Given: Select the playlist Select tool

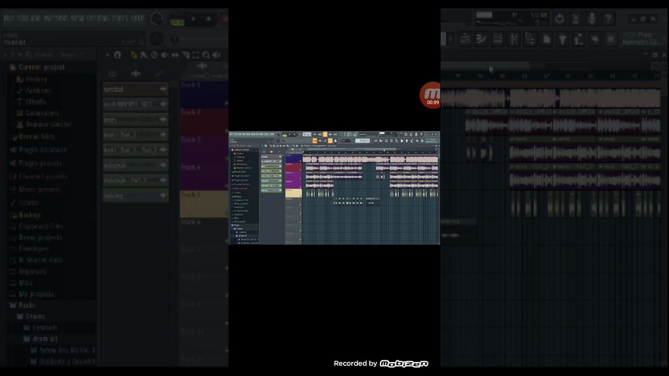Looking at the screenshot, I should coord(291,146).
